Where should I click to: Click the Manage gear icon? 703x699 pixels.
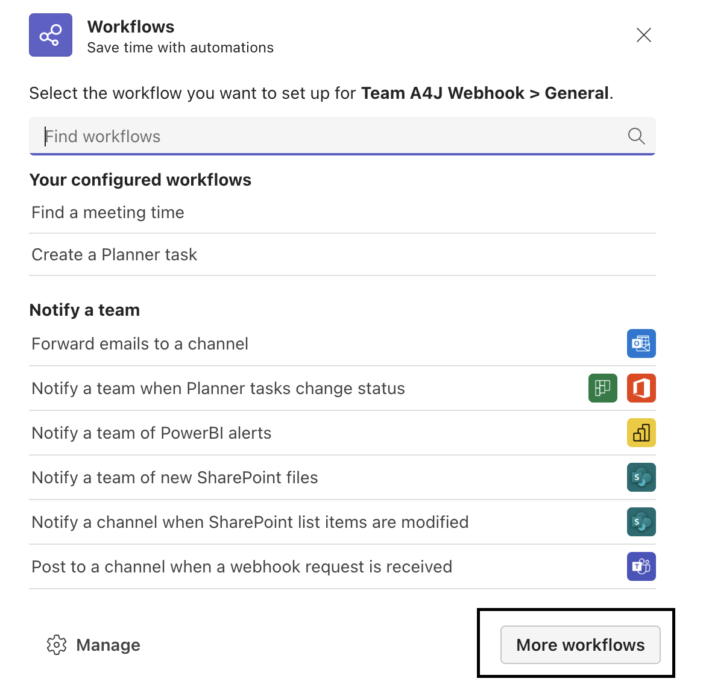(x=57, y=645)
